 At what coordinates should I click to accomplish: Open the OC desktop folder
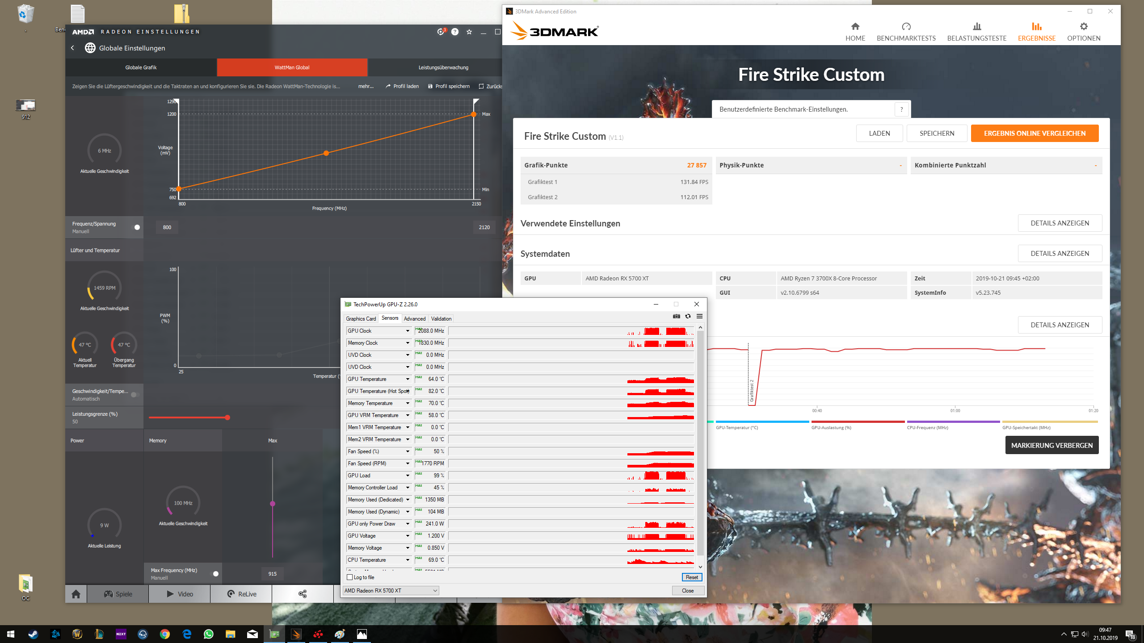[x=25, y=588]
